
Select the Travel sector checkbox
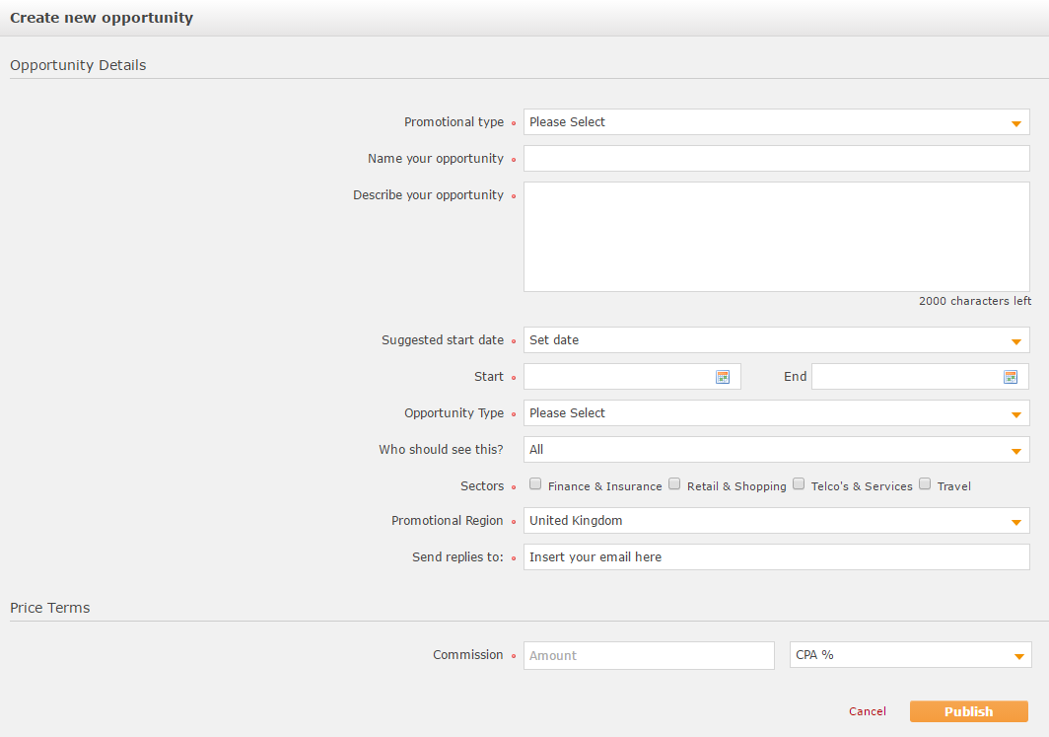point(926,484)
